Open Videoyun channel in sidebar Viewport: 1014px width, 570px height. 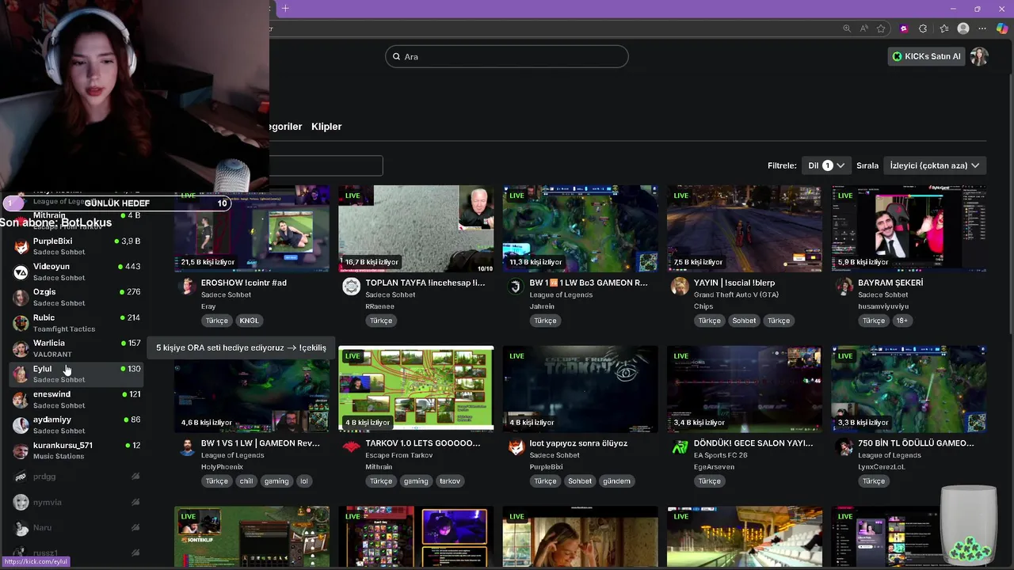pos(77,272)
